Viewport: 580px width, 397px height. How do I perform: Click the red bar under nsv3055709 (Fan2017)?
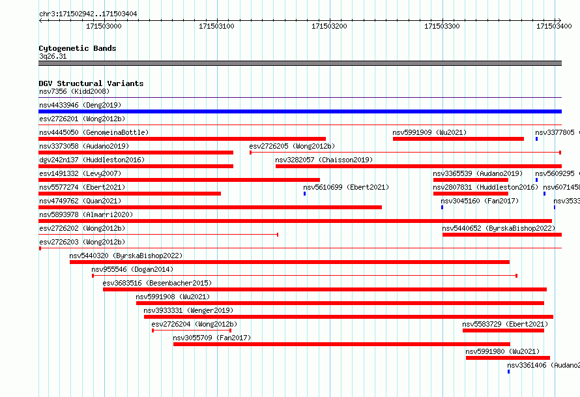(x=341, y=344)
